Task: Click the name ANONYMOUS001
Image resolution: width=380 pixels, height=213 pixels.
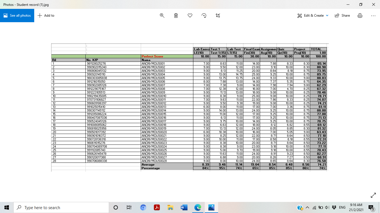Action: [153, 64]
